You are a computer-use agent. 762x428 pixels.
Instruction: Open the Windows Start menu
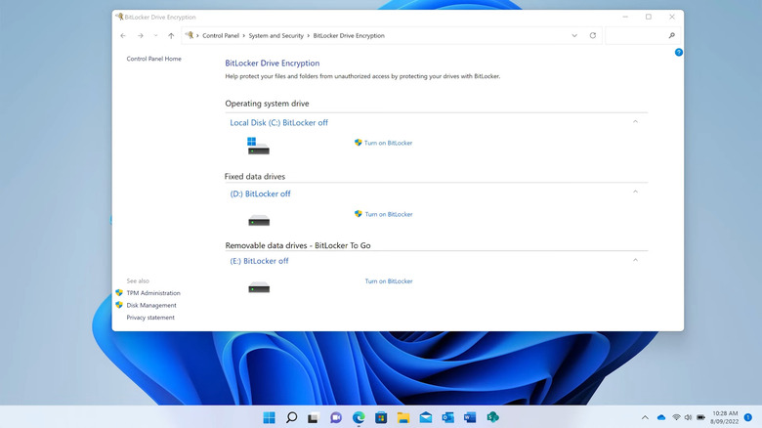click(x=269, y=417)
